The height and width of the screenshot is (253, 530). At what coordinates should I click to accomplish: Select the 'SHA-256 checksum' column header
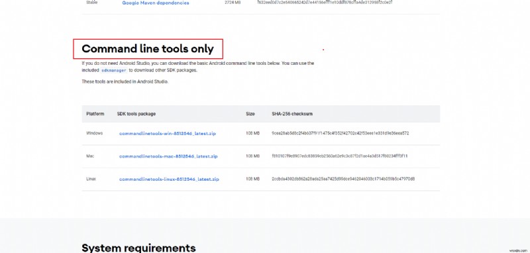292,114
